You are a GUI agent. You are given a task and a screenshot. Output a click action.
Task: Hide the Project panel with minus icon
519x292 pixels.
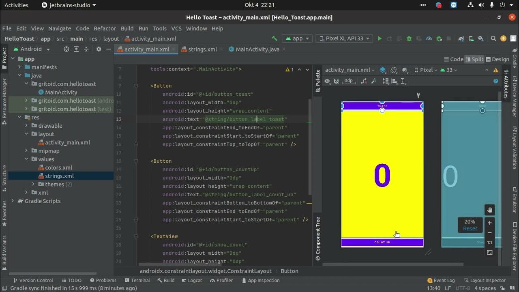click(109, 49)
